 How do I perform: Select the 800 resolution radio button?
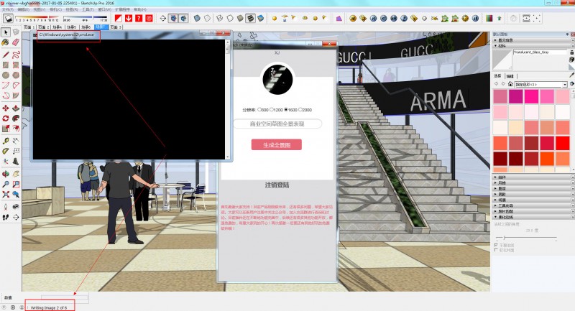point(259,109)
